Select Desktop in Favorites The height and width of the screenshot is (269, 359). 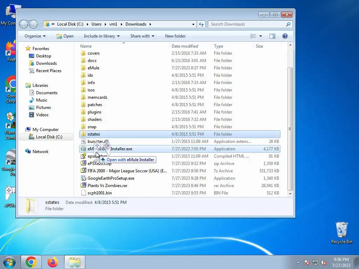pos(43,56)
